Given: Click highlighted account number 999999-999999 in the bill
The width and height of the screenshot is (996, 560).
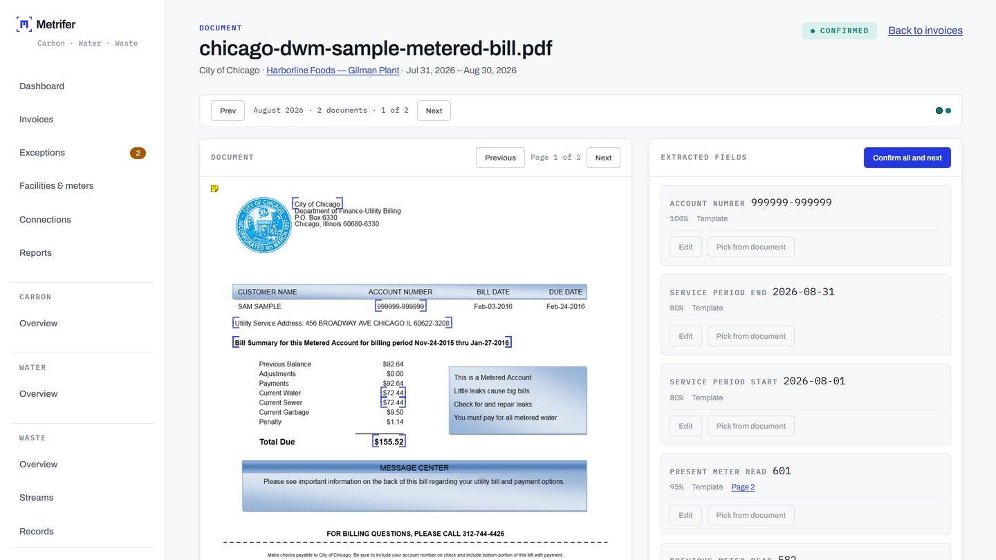Looking at the screenshot, I should click(401, 306).
